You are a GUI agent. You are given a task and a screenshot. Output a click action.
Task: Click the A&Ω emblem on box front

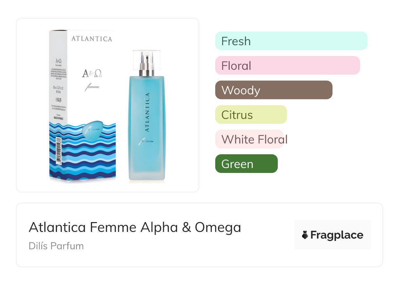coord(92,73)
